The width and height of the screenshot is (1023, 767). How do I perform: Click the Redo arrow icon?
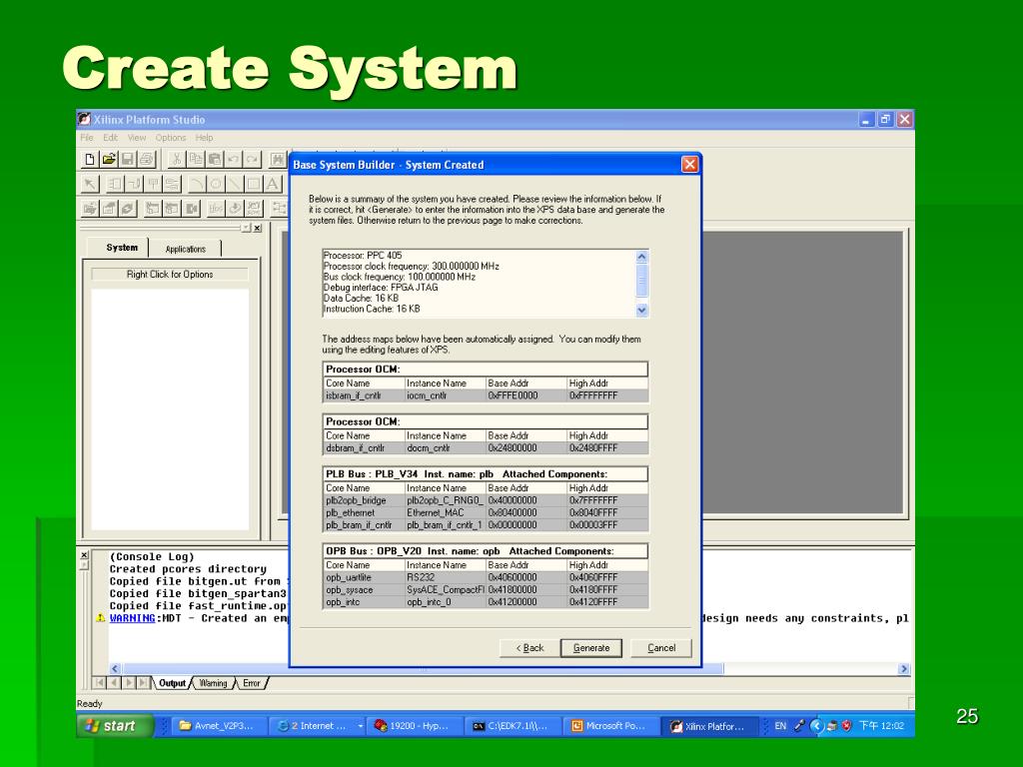pyautogui.click(x=252, y=159)
